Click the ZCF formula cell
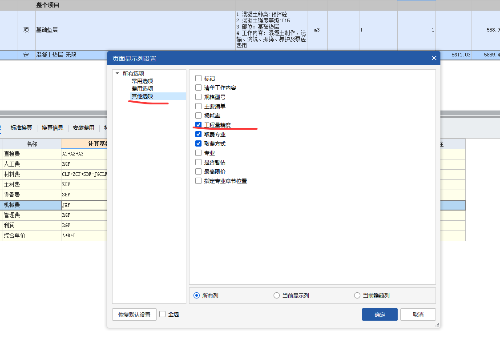Viewport: 500px width, 346px height. [84, 185]
